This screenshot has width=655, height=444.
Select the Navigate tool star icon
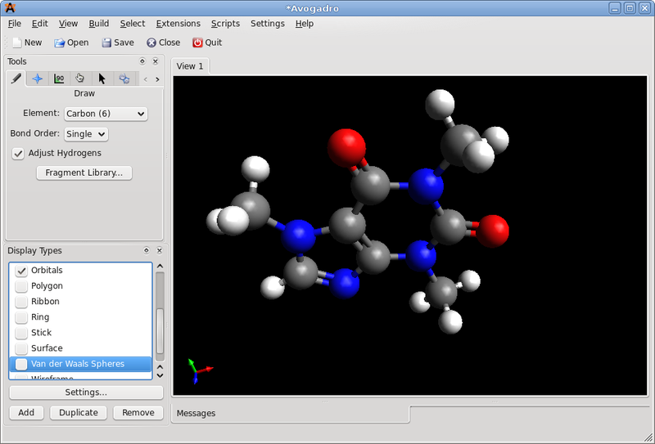pyautogui.click(x=38, y=78)
